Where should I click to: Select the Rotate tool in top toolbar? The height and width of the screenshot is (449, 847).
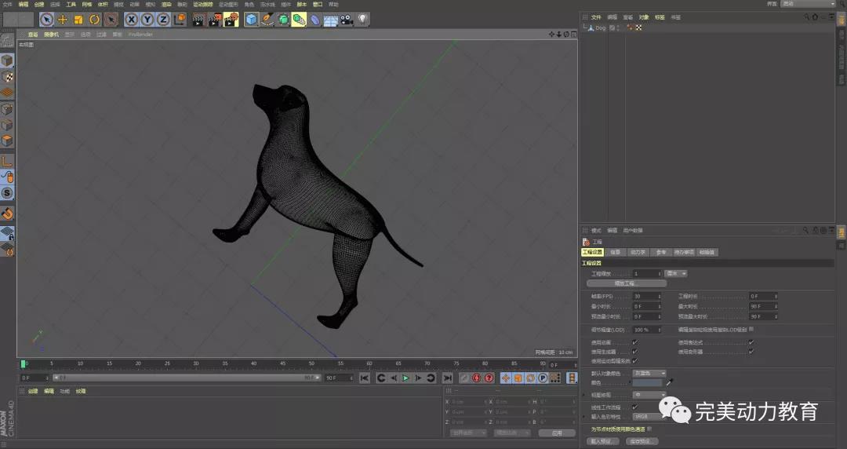(x=94, y=19)
